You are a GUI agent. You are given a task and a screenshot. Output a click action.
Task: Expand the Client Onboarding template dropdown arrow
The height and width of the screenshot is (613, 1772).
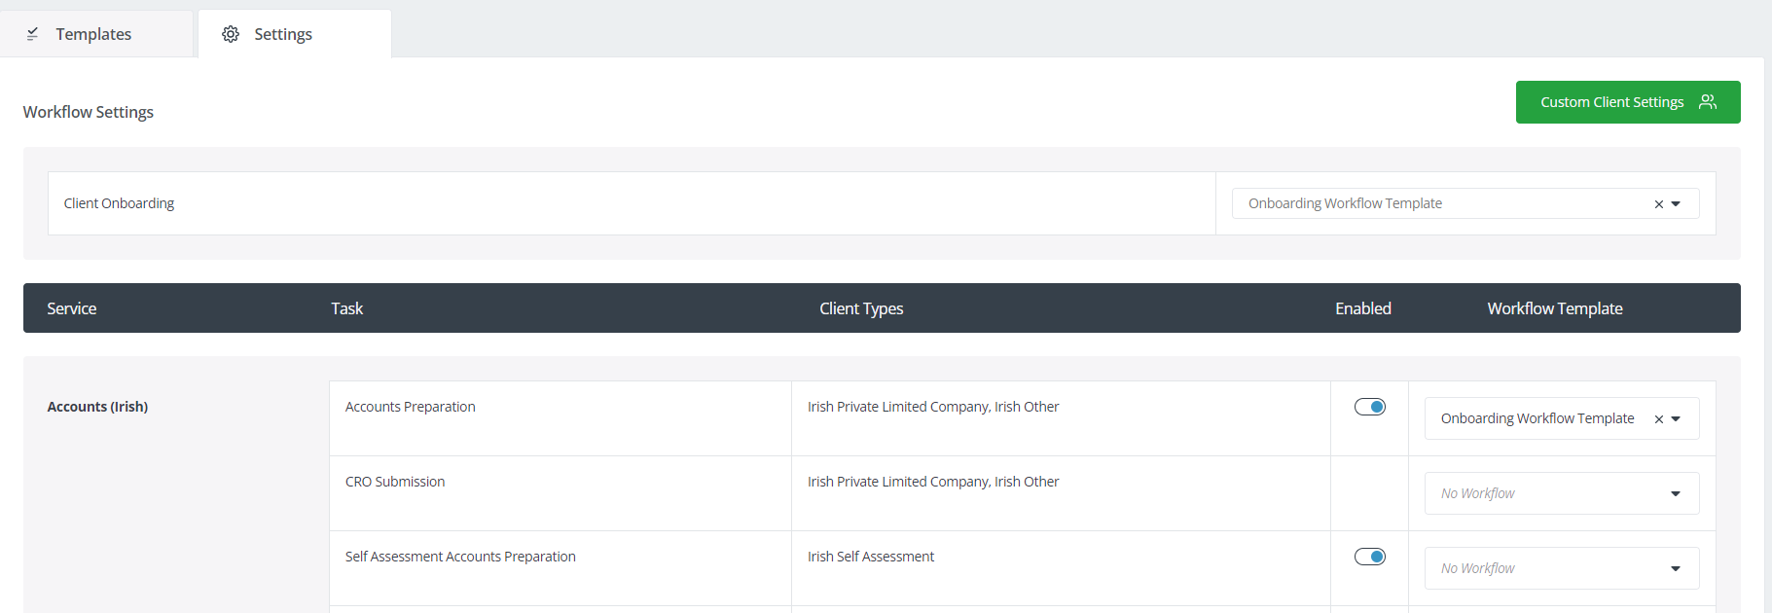(x=1676, y=204)
